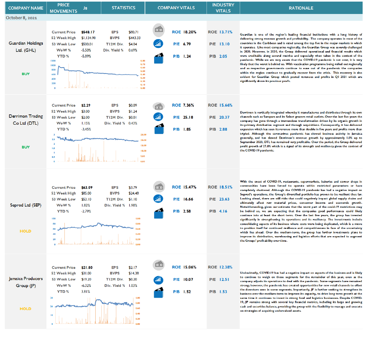Click Jamaica Producers YTD % value 3.81%
The image size is (373, 338).
pos(85,292)
